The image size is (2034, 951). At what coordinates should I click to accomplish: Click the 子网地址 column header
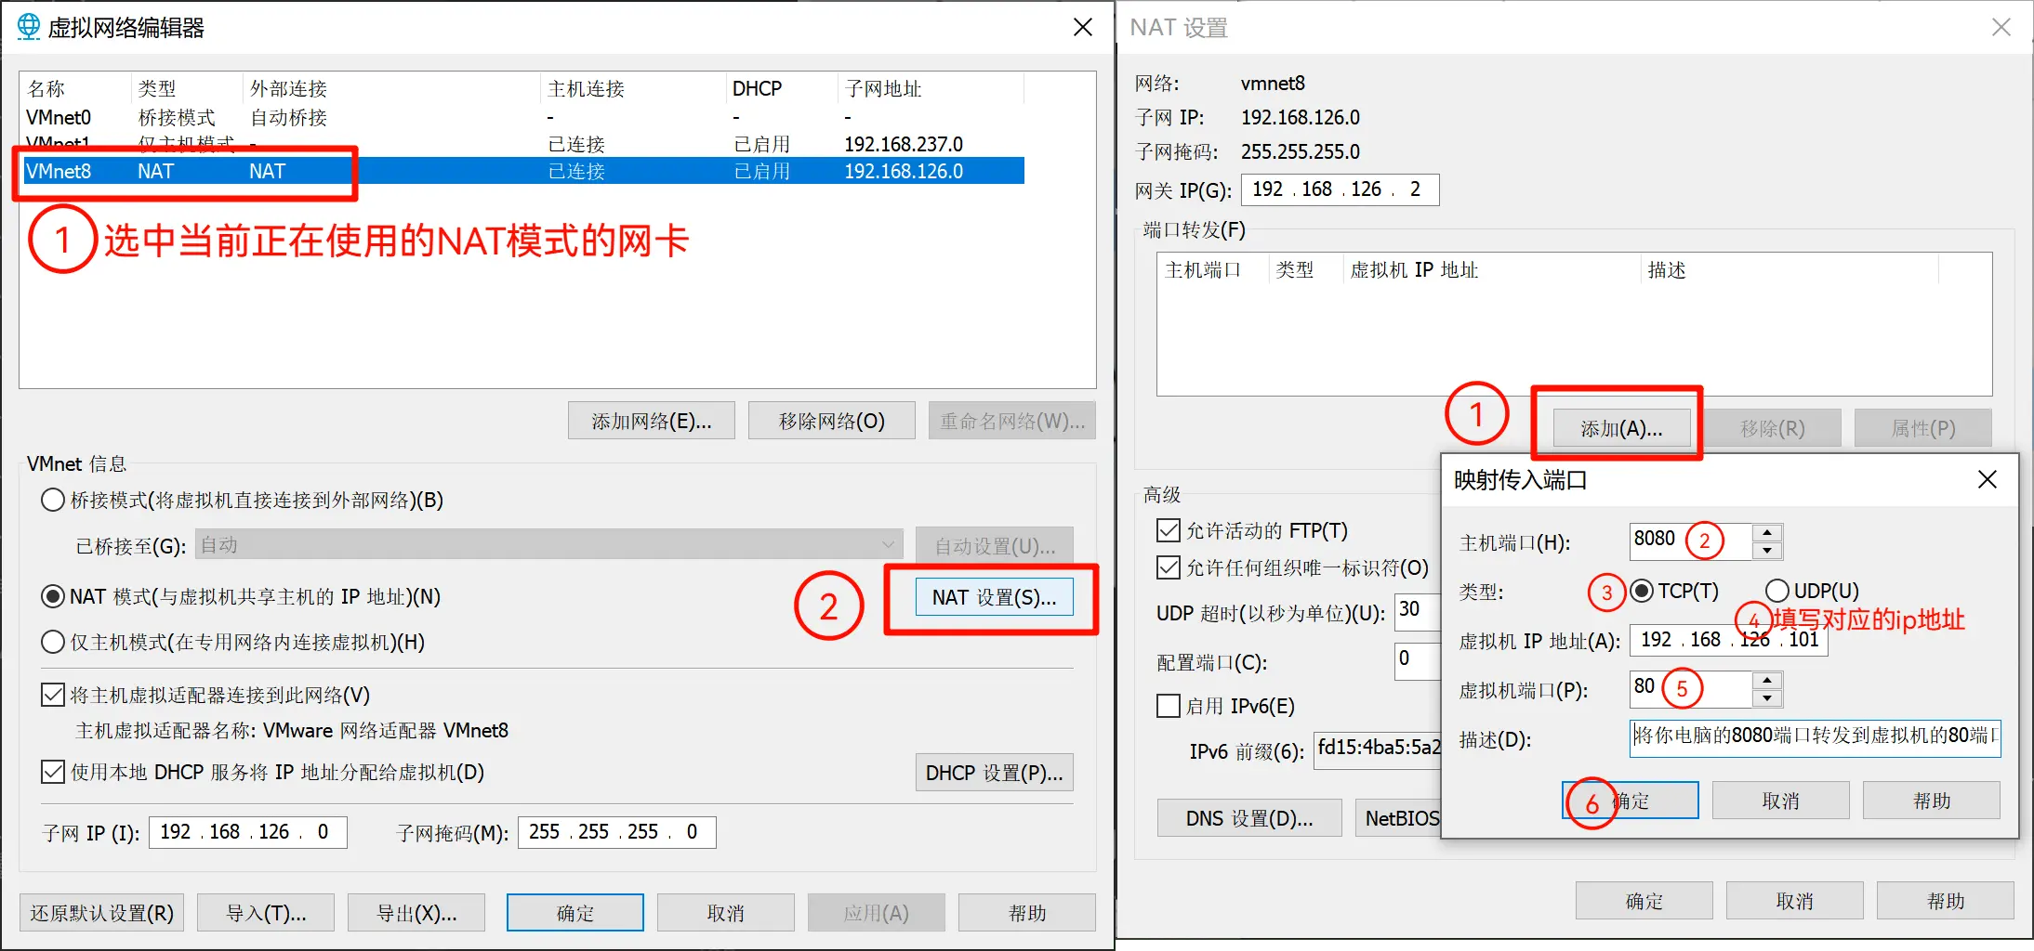click(931, 88)
